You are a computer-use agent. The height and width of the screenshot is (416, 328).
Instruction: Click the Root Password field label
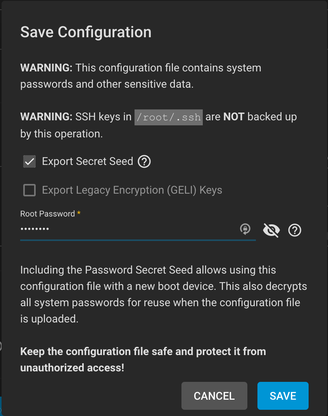coord(48,214)
